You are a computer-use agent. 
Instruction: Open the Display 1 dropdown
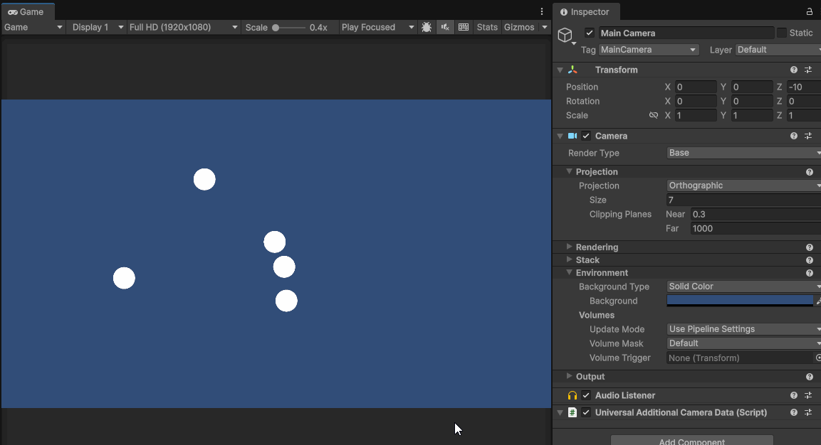pos(98,27)
